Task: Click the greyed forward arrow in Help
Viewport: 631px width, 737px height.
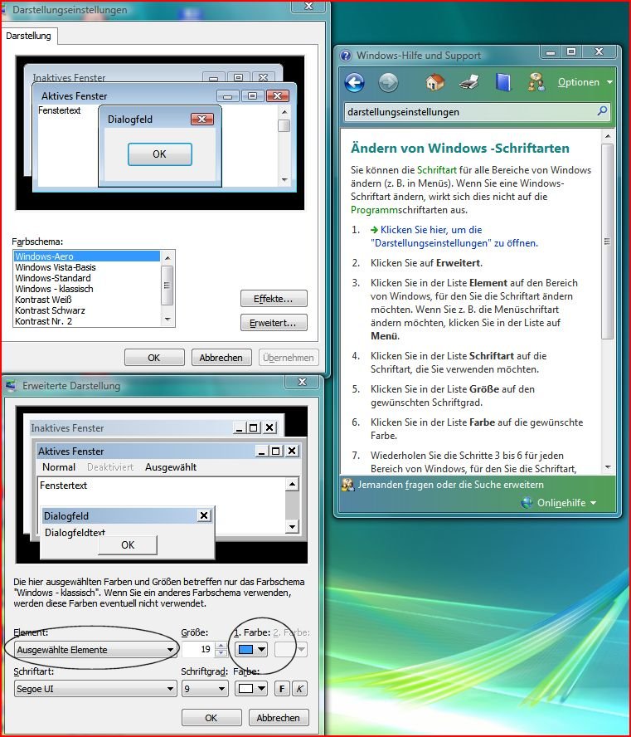Action: [388, 83]
